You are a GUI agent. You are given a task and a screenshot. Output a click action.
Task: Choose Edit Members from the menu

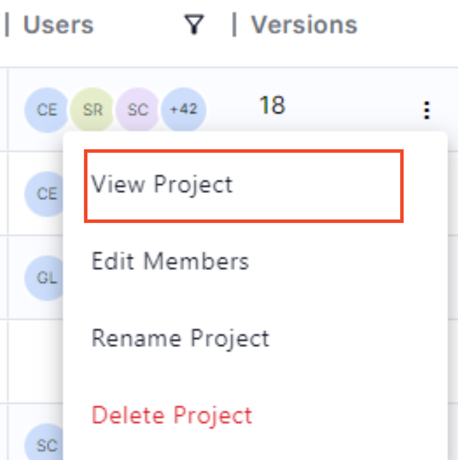pyautogui.click(x=170, y=261)
